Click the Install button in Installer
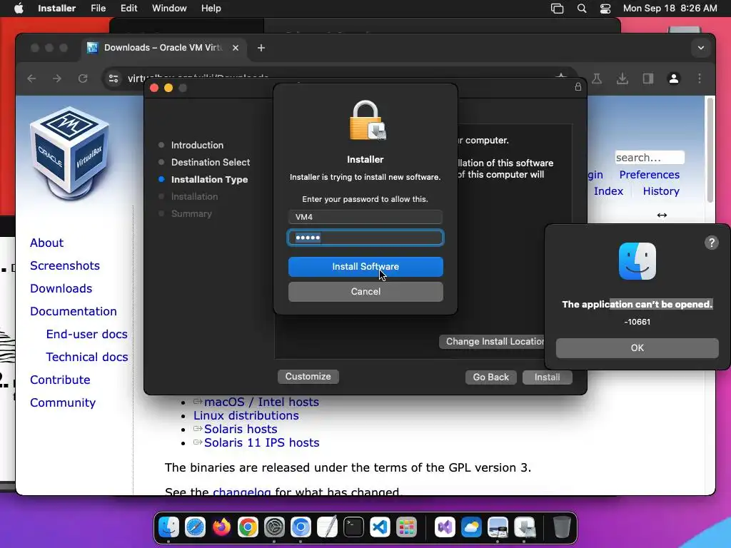The image size is (731, 548). click(x=548, y=377)
